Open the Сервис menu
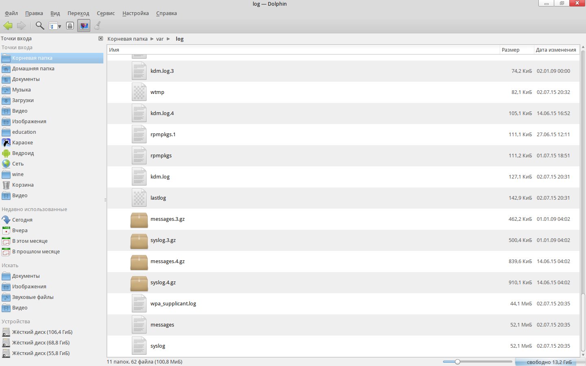This screenshot has width=586, height=366. 106,13
